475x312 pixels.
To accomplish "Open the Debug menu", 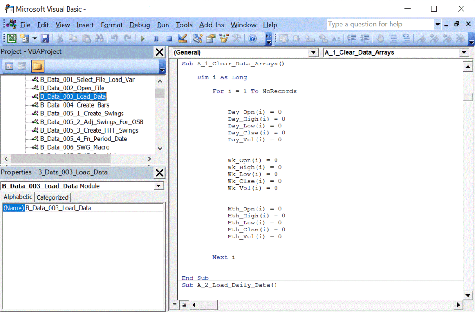I will (x=140, y=25).
